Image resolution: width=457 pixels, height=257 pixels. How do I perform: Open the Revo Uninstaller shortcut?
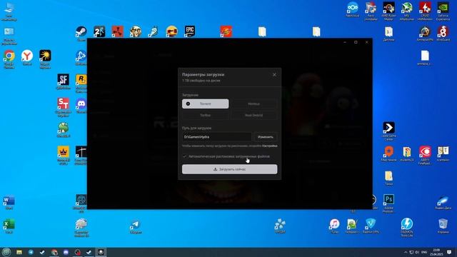pyautogui.click(x=371, y=11)
